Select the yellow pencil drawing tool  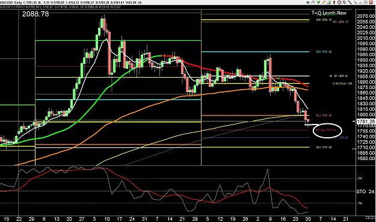pos(324,2)
